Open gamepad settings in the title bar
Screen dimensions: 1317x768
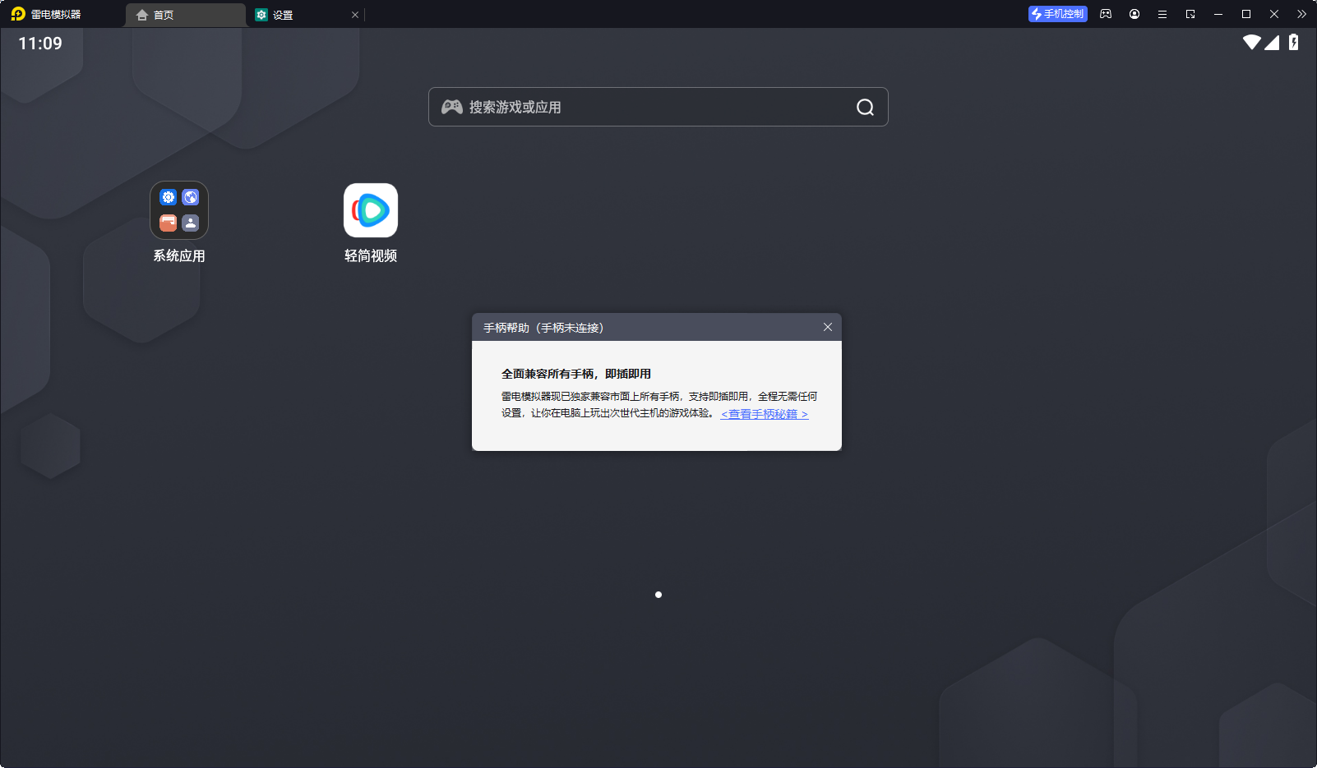pos(1106,14)
